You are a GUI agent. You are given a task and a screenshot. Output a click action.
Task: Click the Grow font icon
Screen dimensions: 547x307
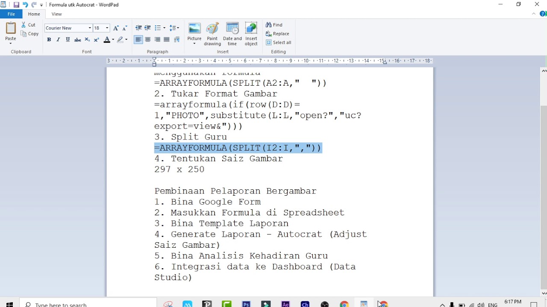click(116, 28)
